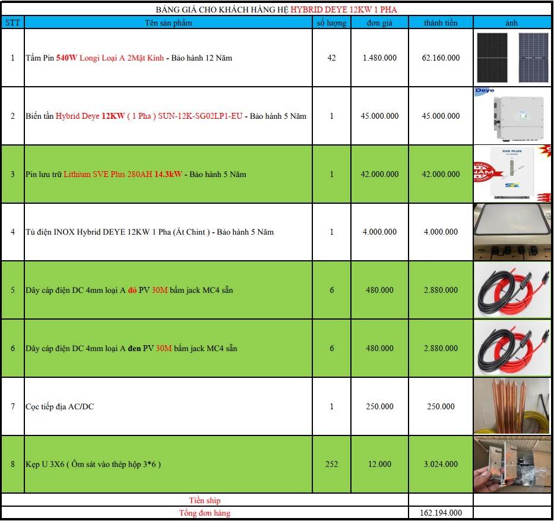Select amount '45.000.000' in thành tiền column
This screenshot has height=521, width=554.
click(441, 116)
